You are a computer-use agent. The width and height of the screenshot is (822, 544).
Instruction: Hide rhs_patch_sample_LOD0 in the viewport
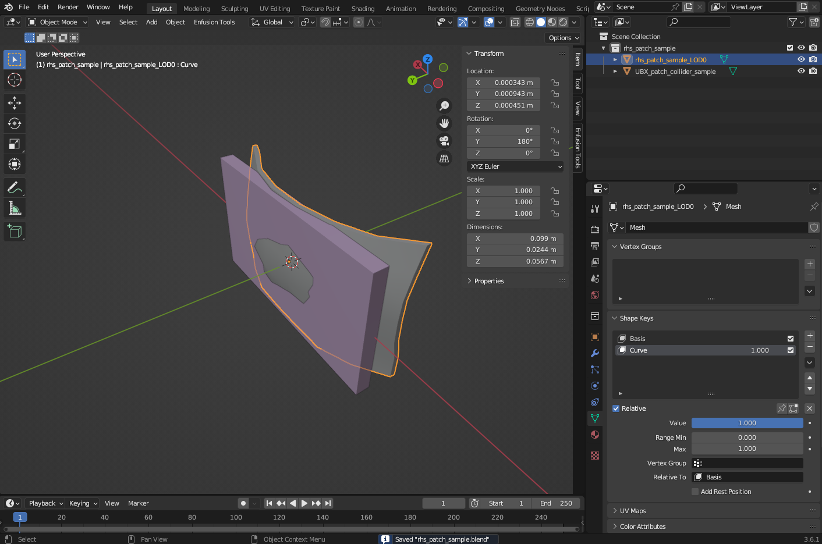(x=801, y=59)
